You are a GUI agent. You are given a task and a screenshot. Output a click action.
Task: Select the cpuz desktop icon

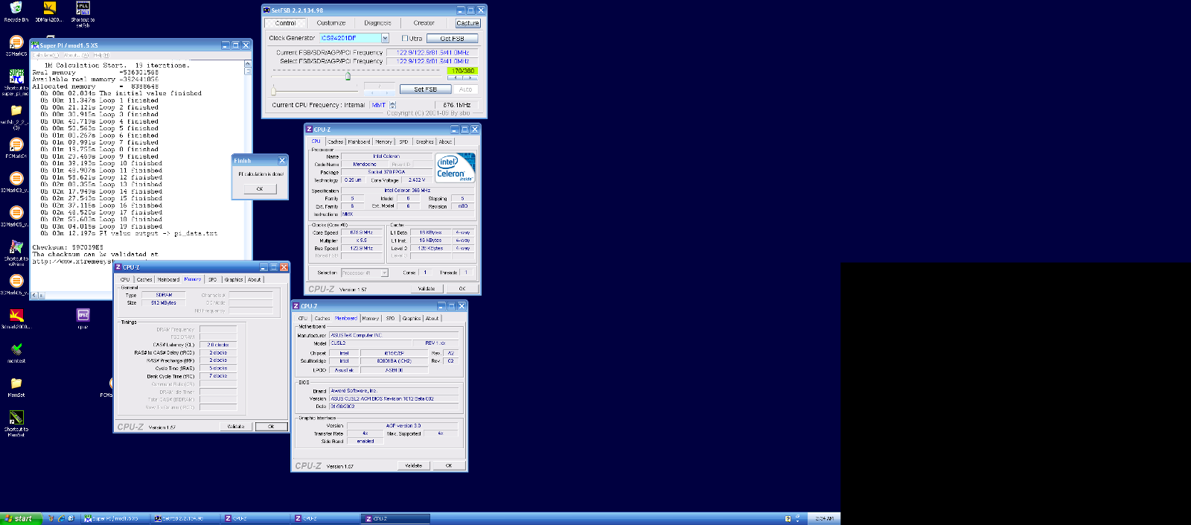[x=83, y=319]
